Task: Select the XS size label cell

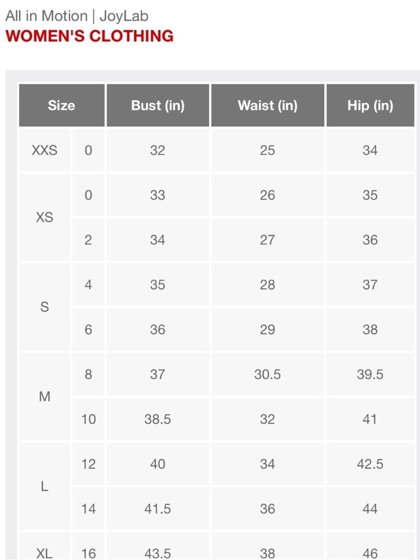Action: click(45, 217)
